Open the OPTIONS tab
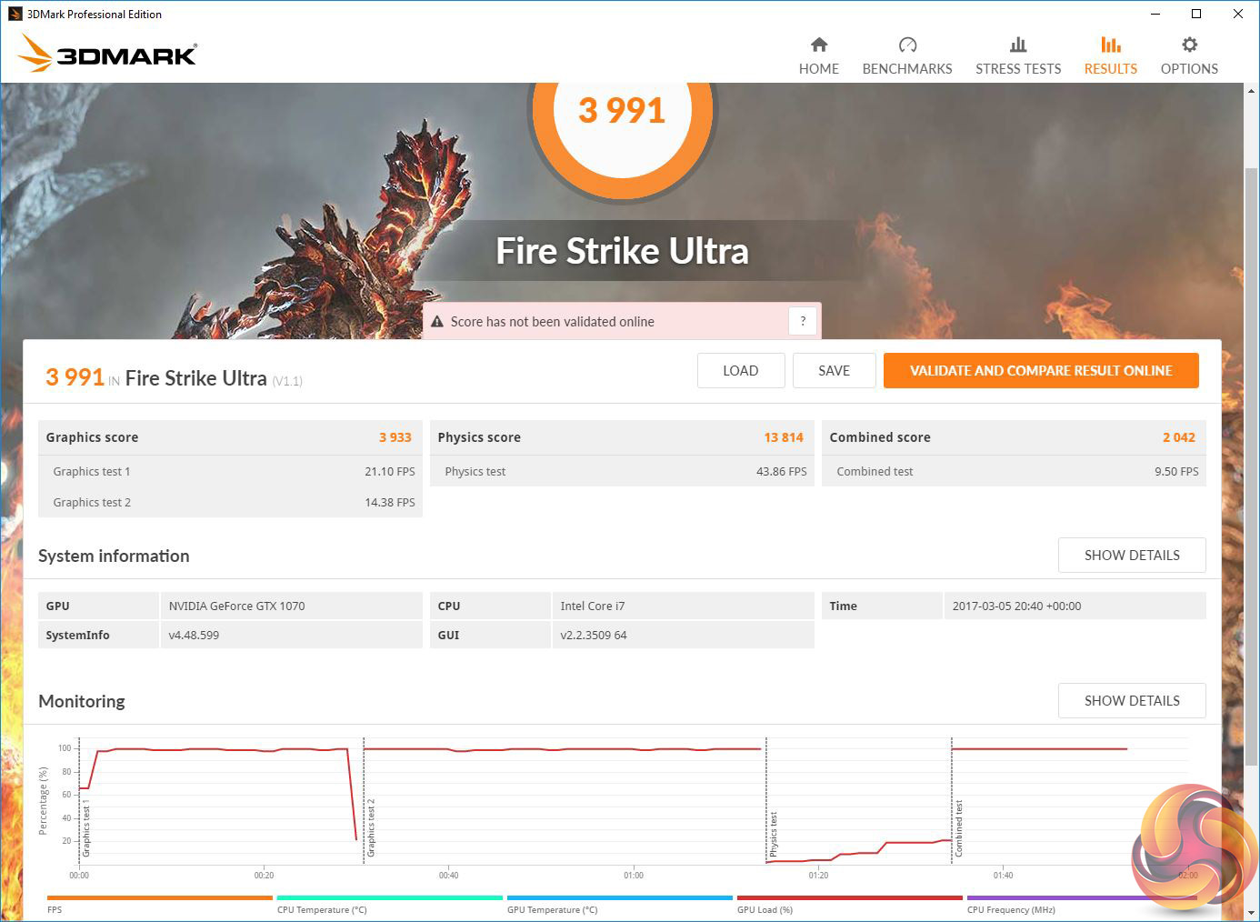 tap(1189, 56)
